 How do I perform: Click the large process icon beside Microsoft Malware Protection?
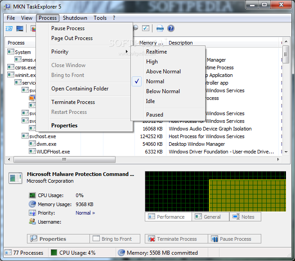point(15,178)
